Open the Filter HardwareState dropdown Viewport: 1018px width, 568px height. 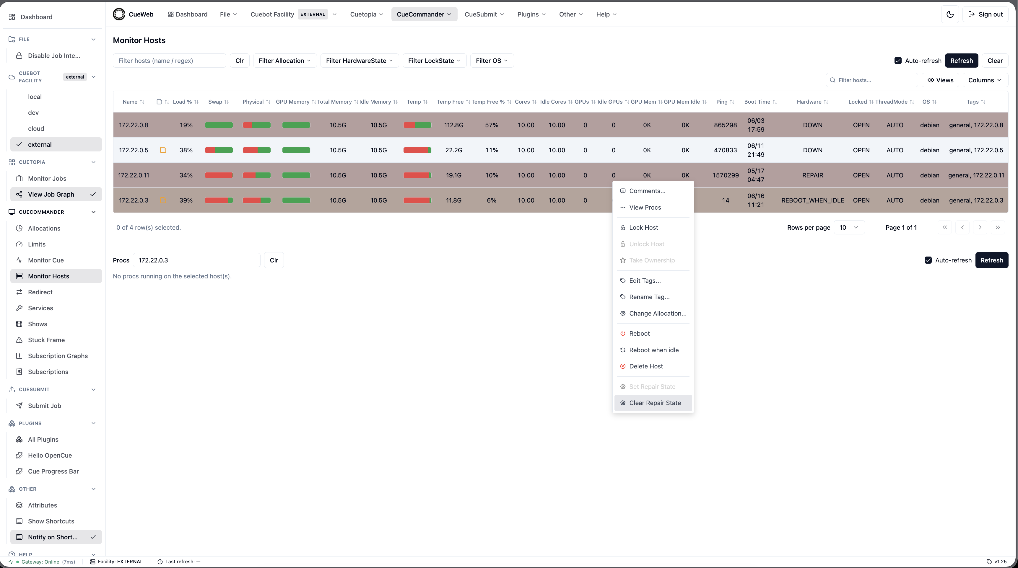[360, 61]
